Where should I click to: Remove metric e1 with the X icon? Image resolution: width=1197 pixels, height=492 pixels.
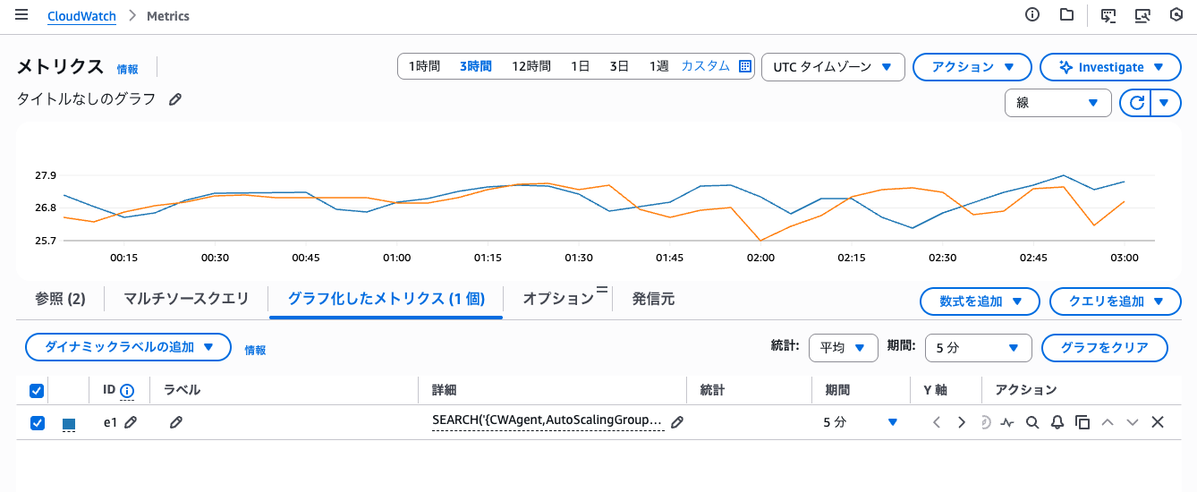click(1157, 422)
